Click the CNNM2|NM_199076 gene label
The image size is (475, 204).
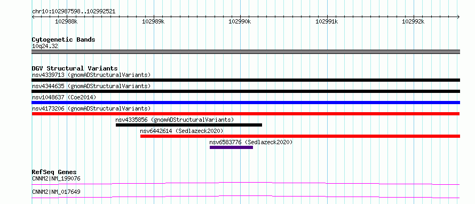pos(56,178)
